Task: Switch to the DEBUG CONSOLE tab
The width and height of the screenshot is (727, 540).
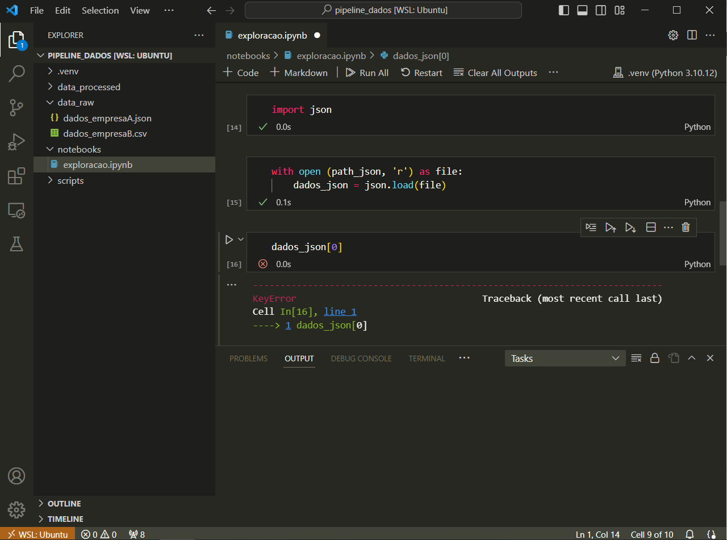Action: tap(361, 358)
